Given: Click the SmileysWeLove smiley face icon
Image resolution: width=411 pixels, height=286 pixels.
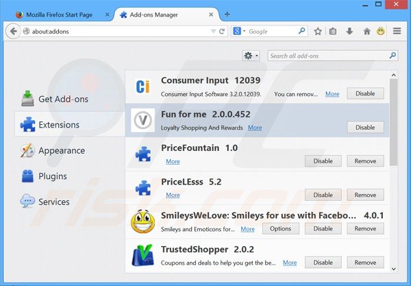Looking at the screenshot, I should [x=143, y=222].
